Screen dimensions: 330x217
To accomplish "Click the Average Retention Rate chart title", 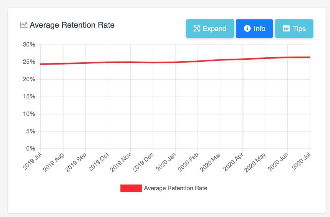I will click(x=72, y=25).
